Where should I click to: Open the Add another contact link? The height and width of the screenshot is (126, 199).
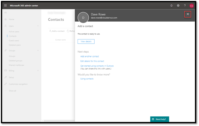(x=90, y=56)
